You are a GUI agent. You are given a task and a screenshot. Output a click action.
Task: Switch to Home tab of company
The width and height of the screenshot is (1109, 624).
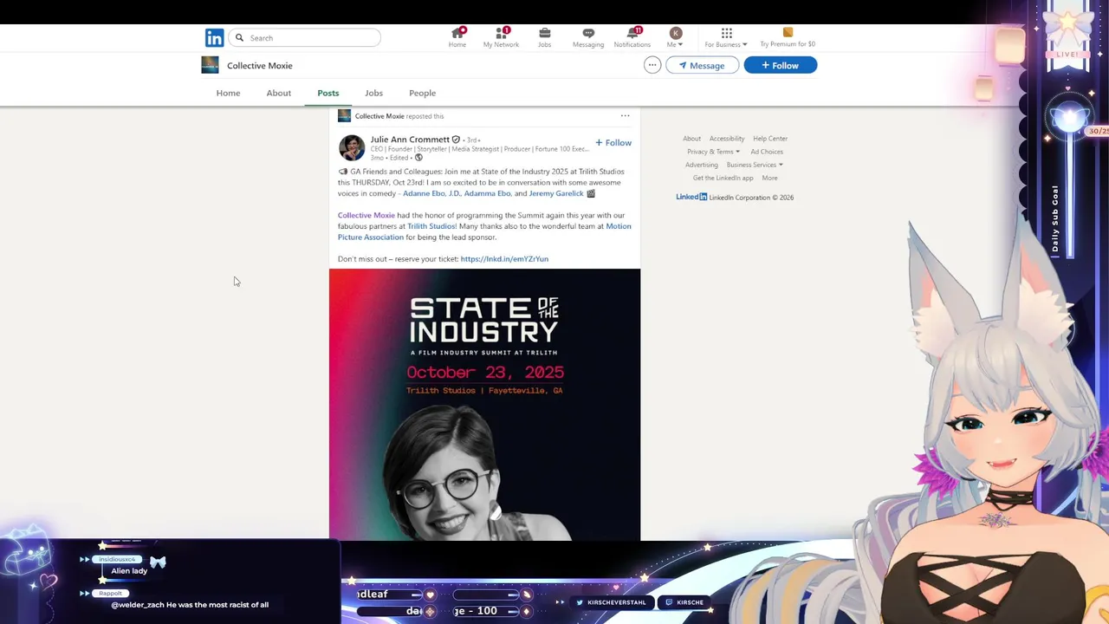(x=228, y=93)
